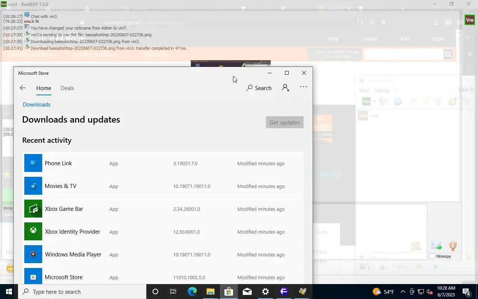The image size is (478, 299).
Task: Click the taskbar Type here to search box
Action: coord(82,292)
